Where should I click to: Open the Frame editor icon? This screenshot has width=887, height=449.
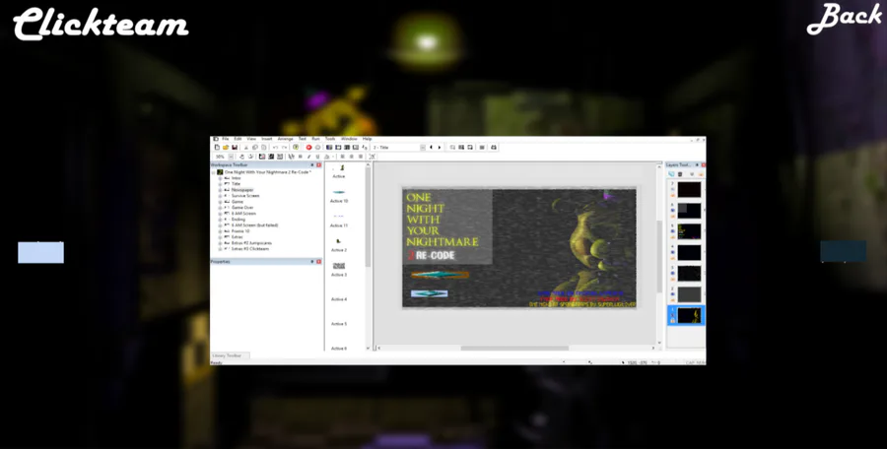tap(338, 147)
